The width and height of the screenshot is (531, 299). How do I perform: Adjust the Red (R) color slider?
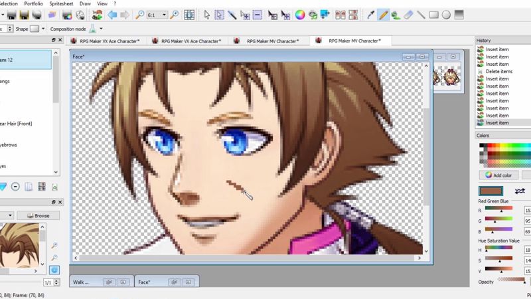pyautogui.click(x=498, y=209)
